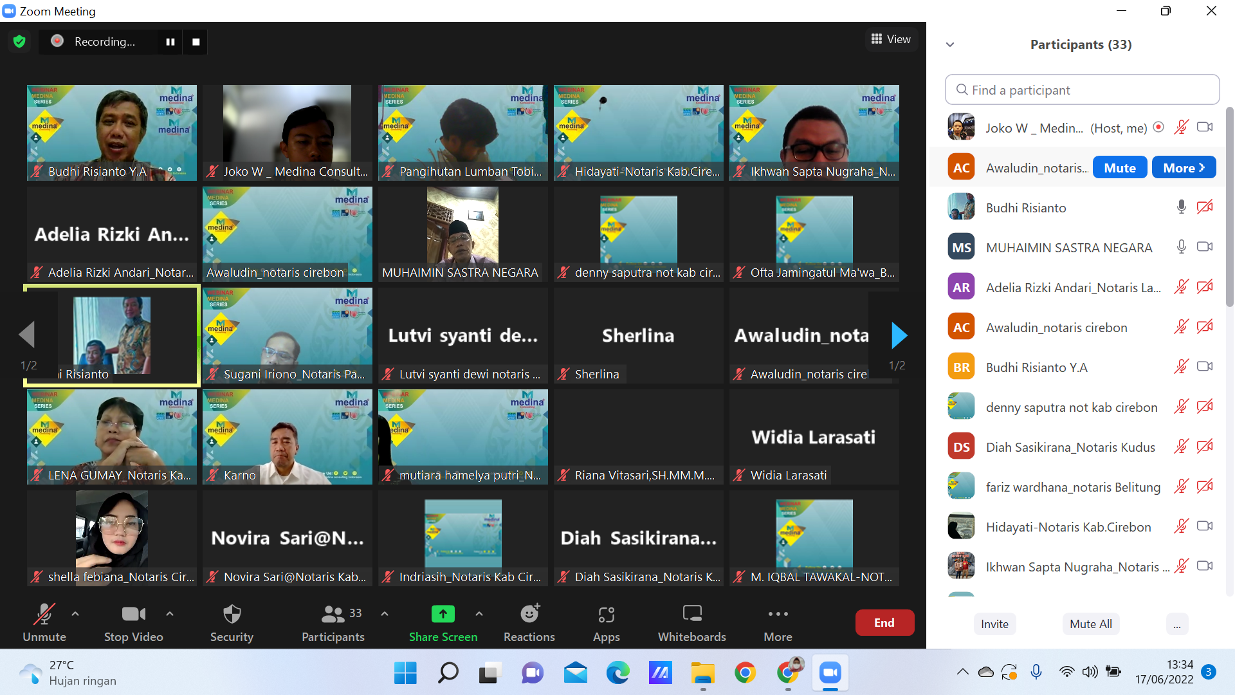Unmute the microphone
Screen dimensions: 1235x695
coord(44,622)
